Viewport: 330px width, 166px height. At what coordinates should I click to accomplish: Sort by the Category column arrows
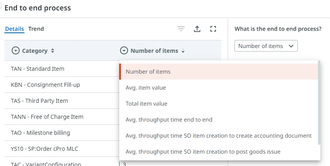53,50
